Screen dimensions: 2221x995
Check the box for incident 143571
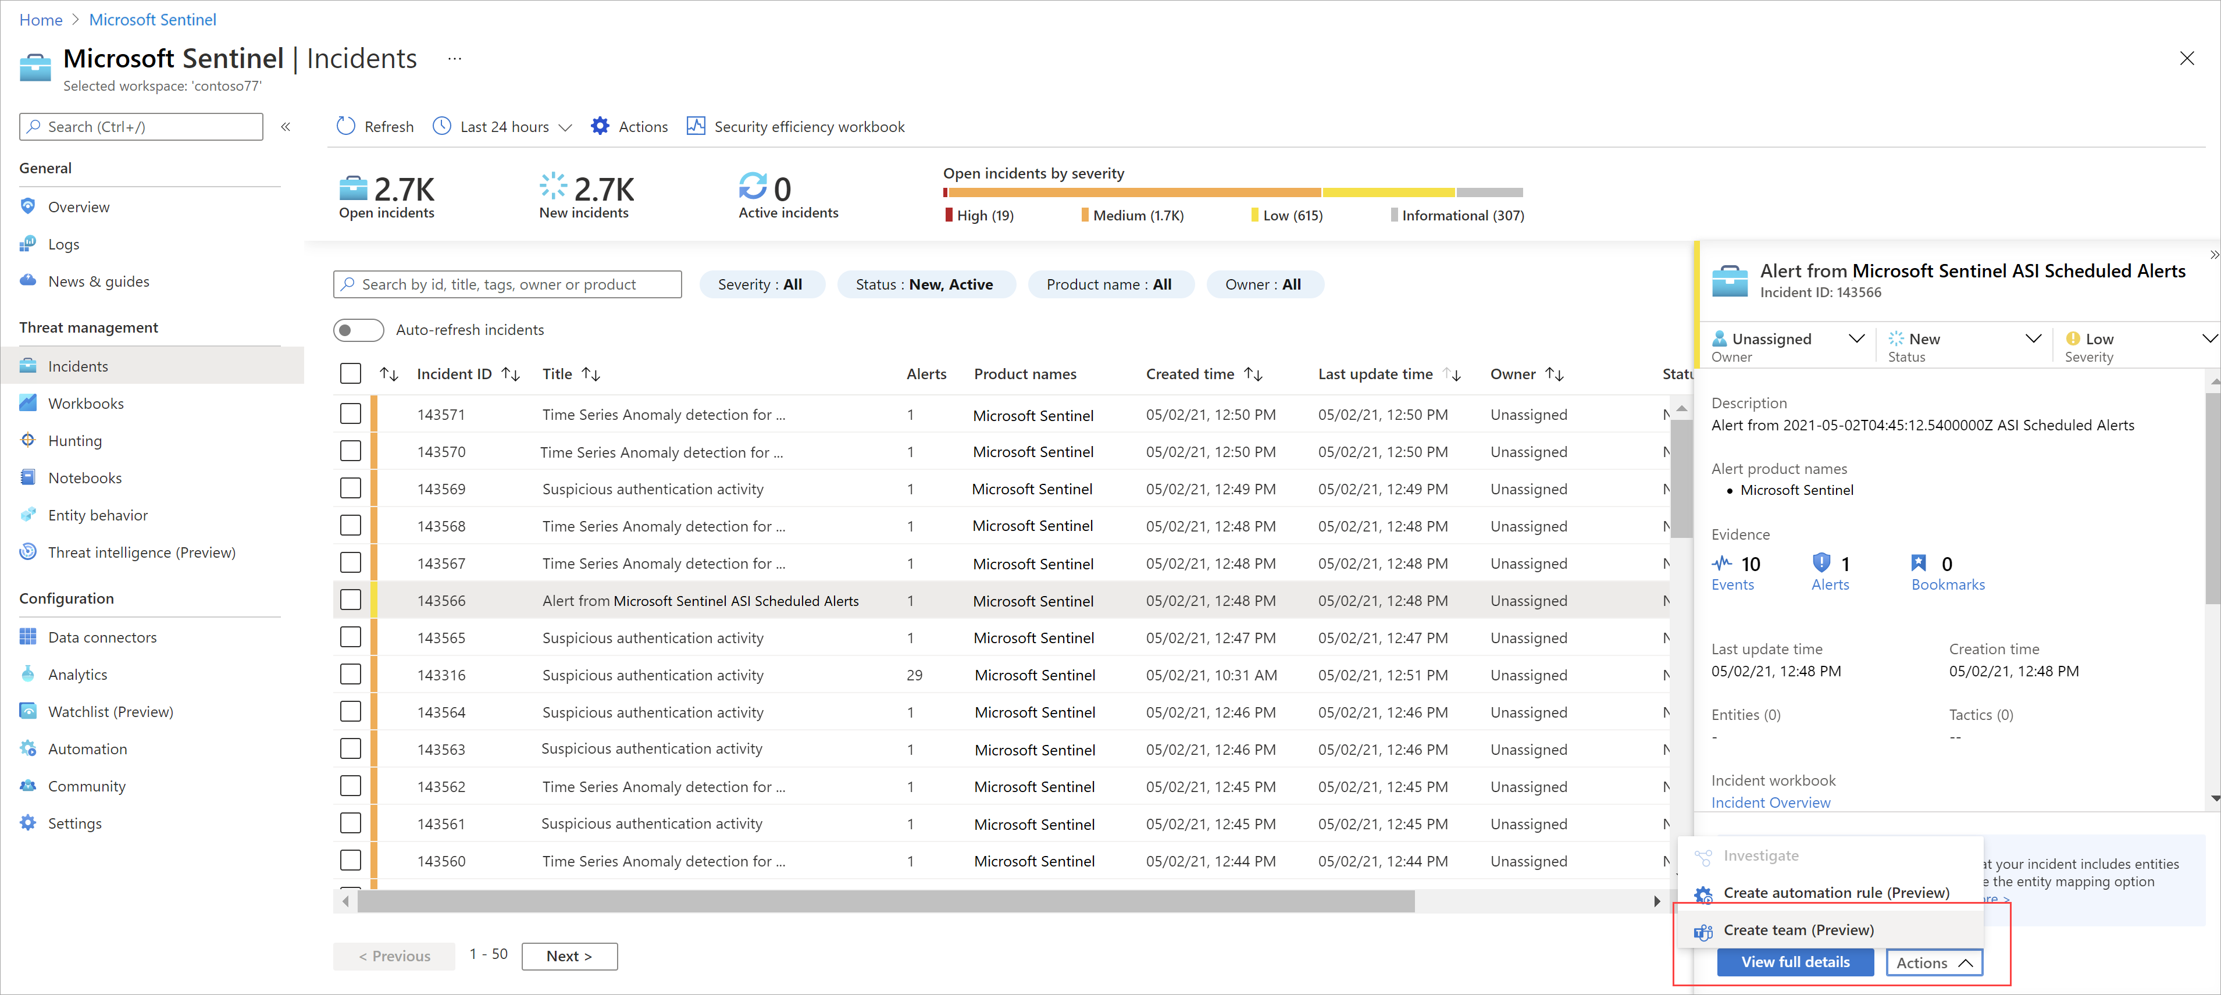point(350,414)
